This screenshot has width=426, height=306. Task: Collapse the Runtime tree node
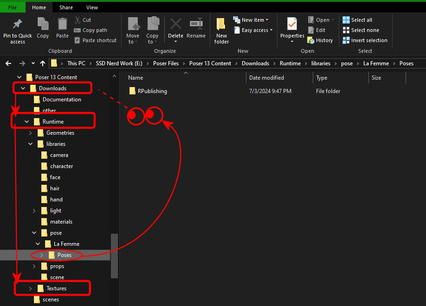pos(26,122)
